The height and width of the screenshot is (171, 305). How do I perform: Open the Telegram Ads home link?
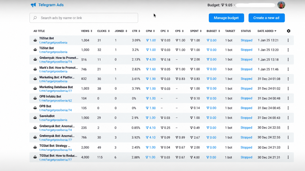tap(47, 5)
